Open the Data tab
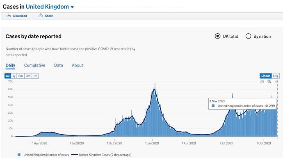This screenshot has width=283, height=158. click(x=59, y=65)
